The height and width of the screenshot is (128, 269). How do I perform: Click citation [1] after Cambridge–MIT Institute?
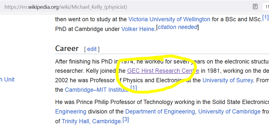[x=134, y=88]
